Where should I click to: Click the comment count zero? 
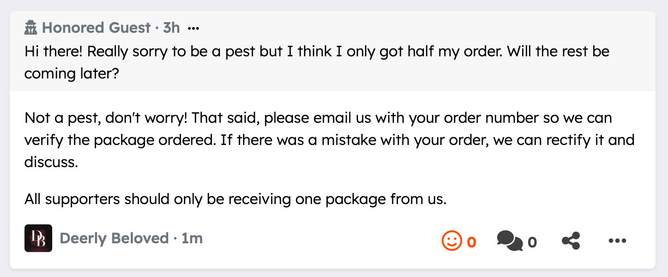532,242
